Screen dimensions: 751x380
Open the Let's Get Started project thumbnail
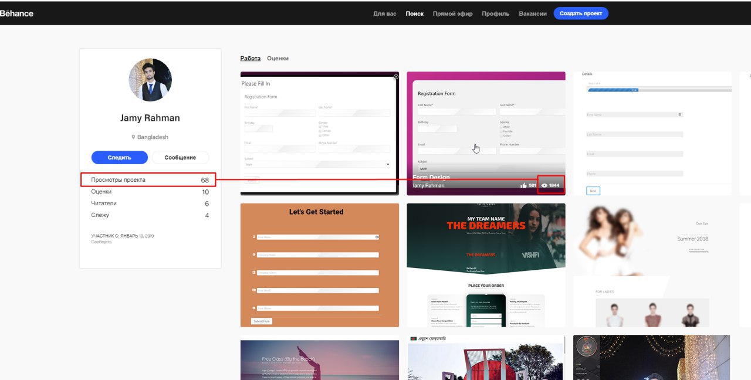coord(320,265)
